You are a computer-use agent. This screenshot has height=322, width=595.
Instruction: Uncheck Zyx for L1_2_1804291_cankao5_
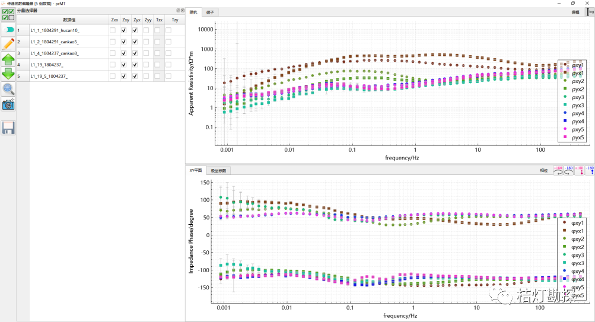[135, 42]
